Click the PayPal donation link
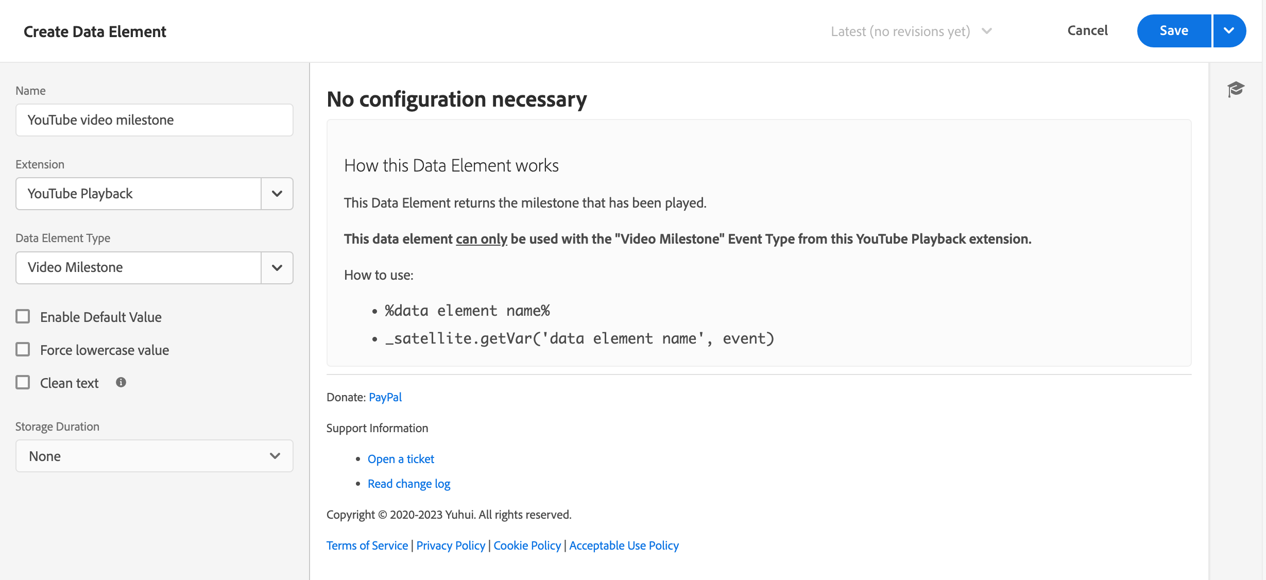This screenshot has height=580, width=1266. click(385, 397)
